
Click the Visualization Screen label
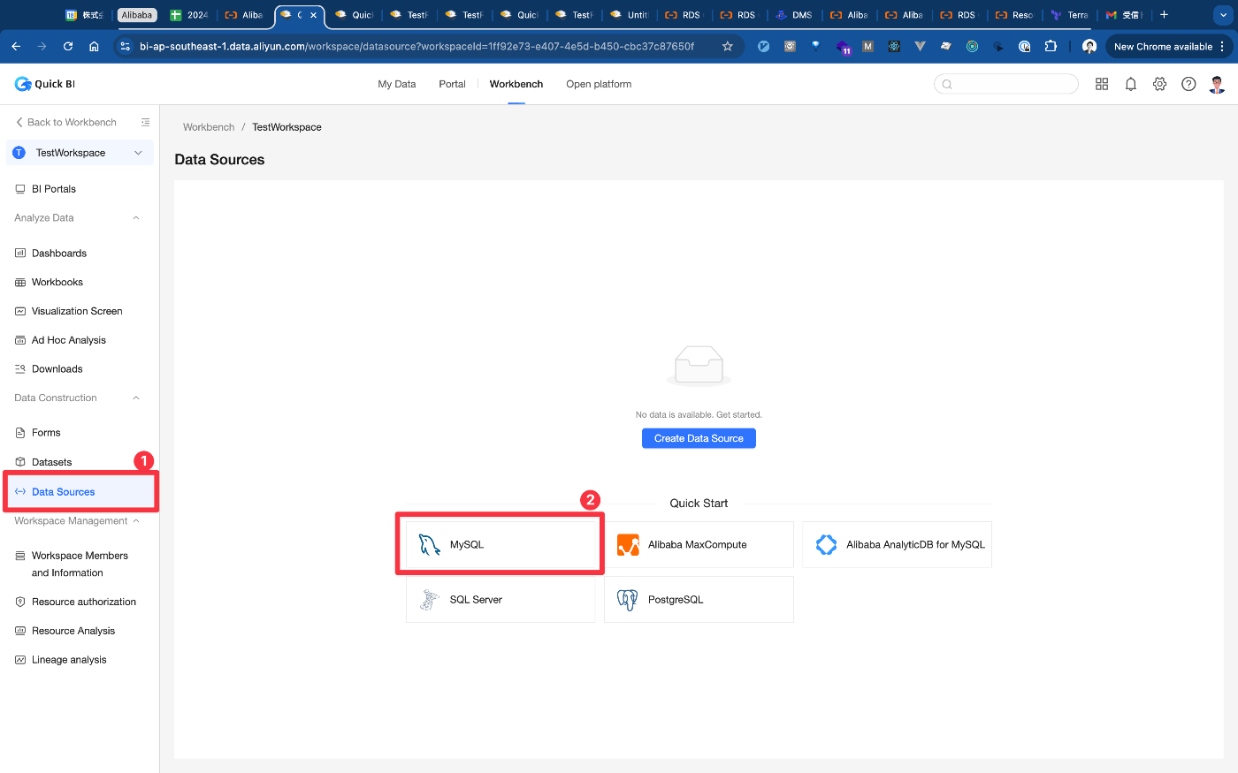tap(77, 312)
